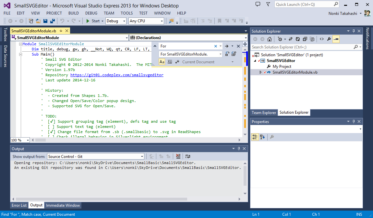
Task: Toggle Match whole word in find panel
Action: point(170,62)
